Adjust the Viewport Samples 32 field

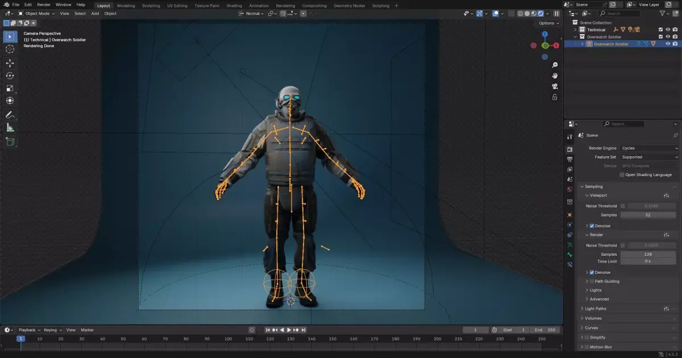click(x=648, y=215)
